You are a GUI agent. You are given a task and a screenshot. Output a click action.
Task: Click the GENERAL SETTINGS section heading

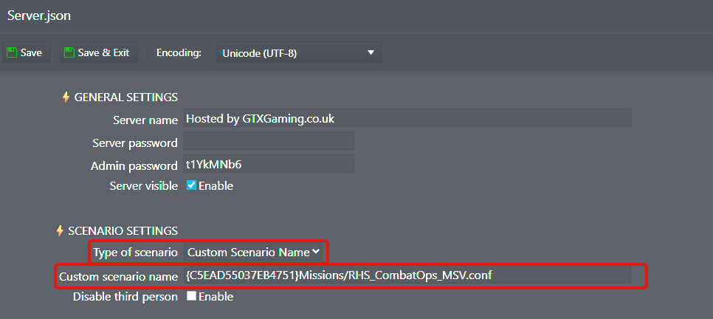click(126, 97)
